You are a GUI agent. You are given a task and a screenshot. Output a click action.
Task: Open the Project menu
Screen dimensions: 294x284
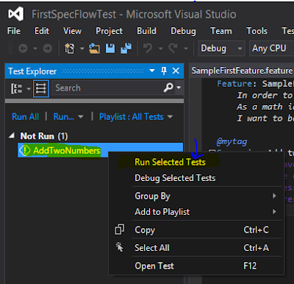click(x=110, y=31)
